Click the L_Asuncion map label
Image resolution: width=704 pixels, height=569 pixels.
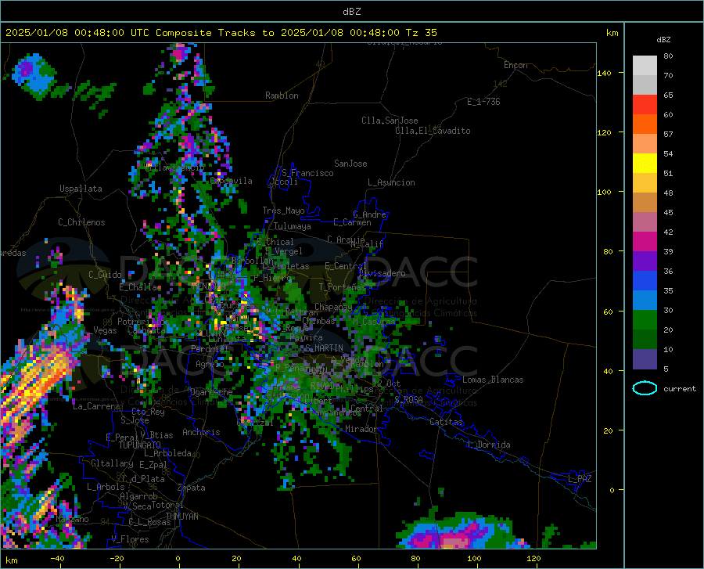click(x=391, y=182)
